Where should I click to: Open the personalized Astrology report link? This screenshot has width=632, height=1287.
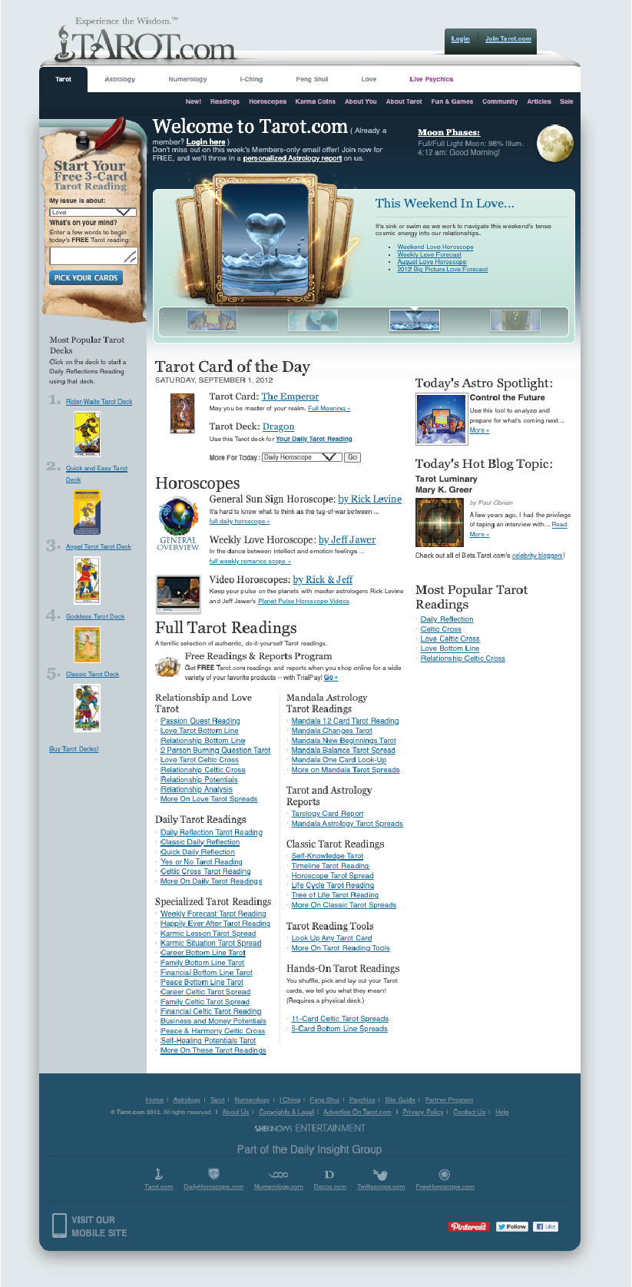(293, 158)
